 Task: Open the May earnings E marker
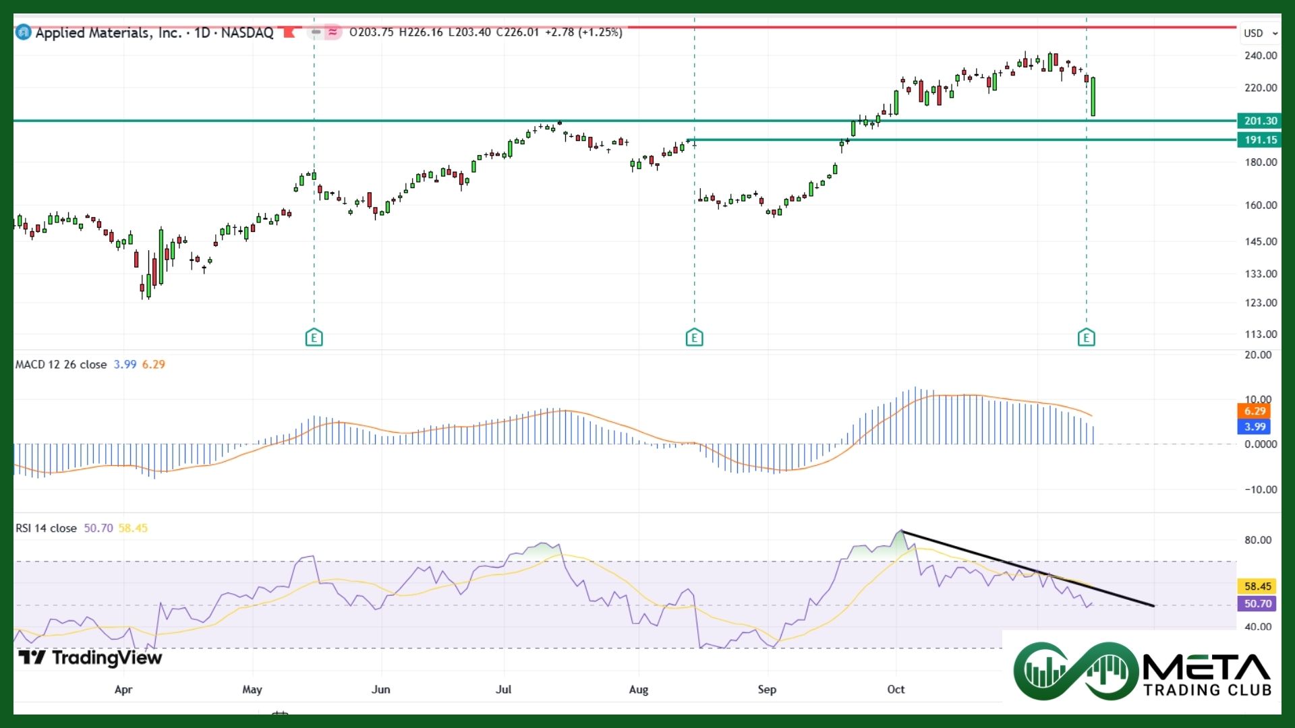click(x=314, y=337)
